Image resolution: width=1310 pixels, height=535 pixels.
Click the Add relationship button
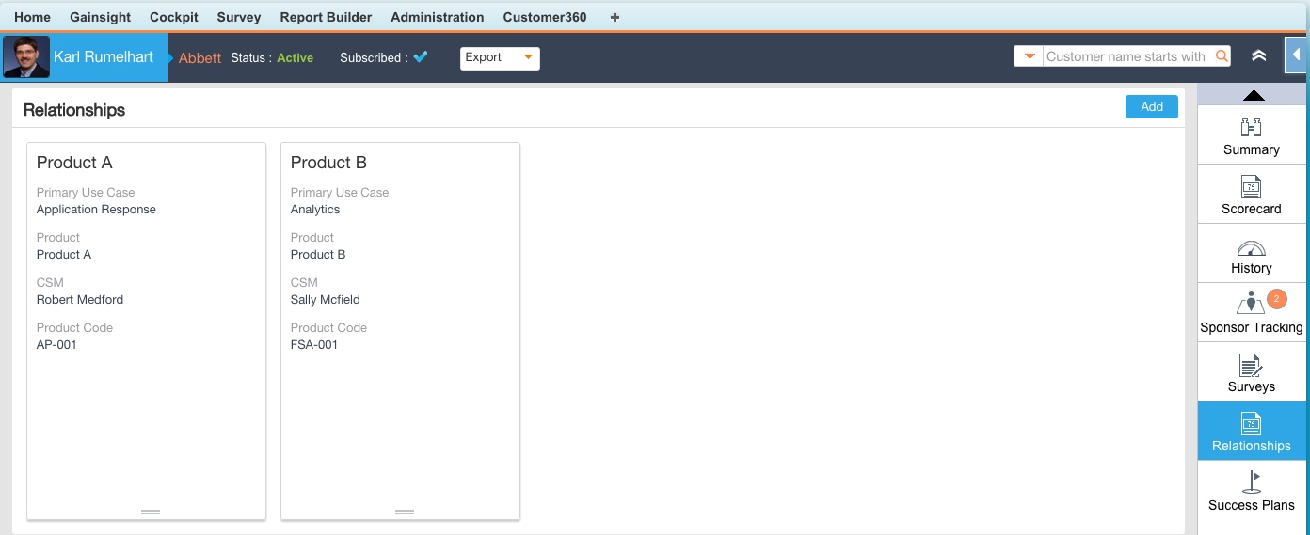(x=1151, y=107)
